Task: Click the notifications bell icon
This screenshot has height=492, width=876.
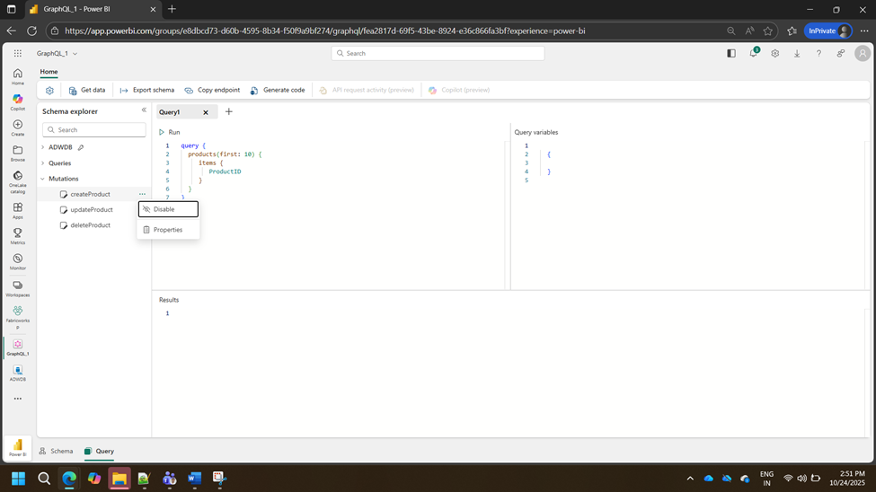Action: [754, 54]
